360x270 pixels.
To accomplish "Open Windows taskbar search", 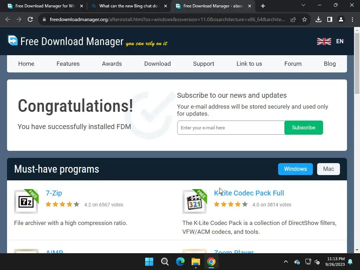I will [165, 262].
